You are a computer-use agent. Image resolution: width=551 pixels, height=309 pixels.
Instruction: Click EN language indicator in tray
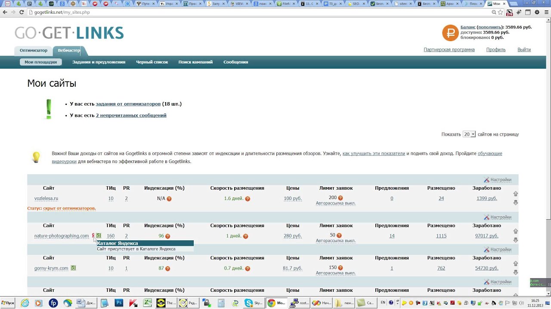[383, 303]
